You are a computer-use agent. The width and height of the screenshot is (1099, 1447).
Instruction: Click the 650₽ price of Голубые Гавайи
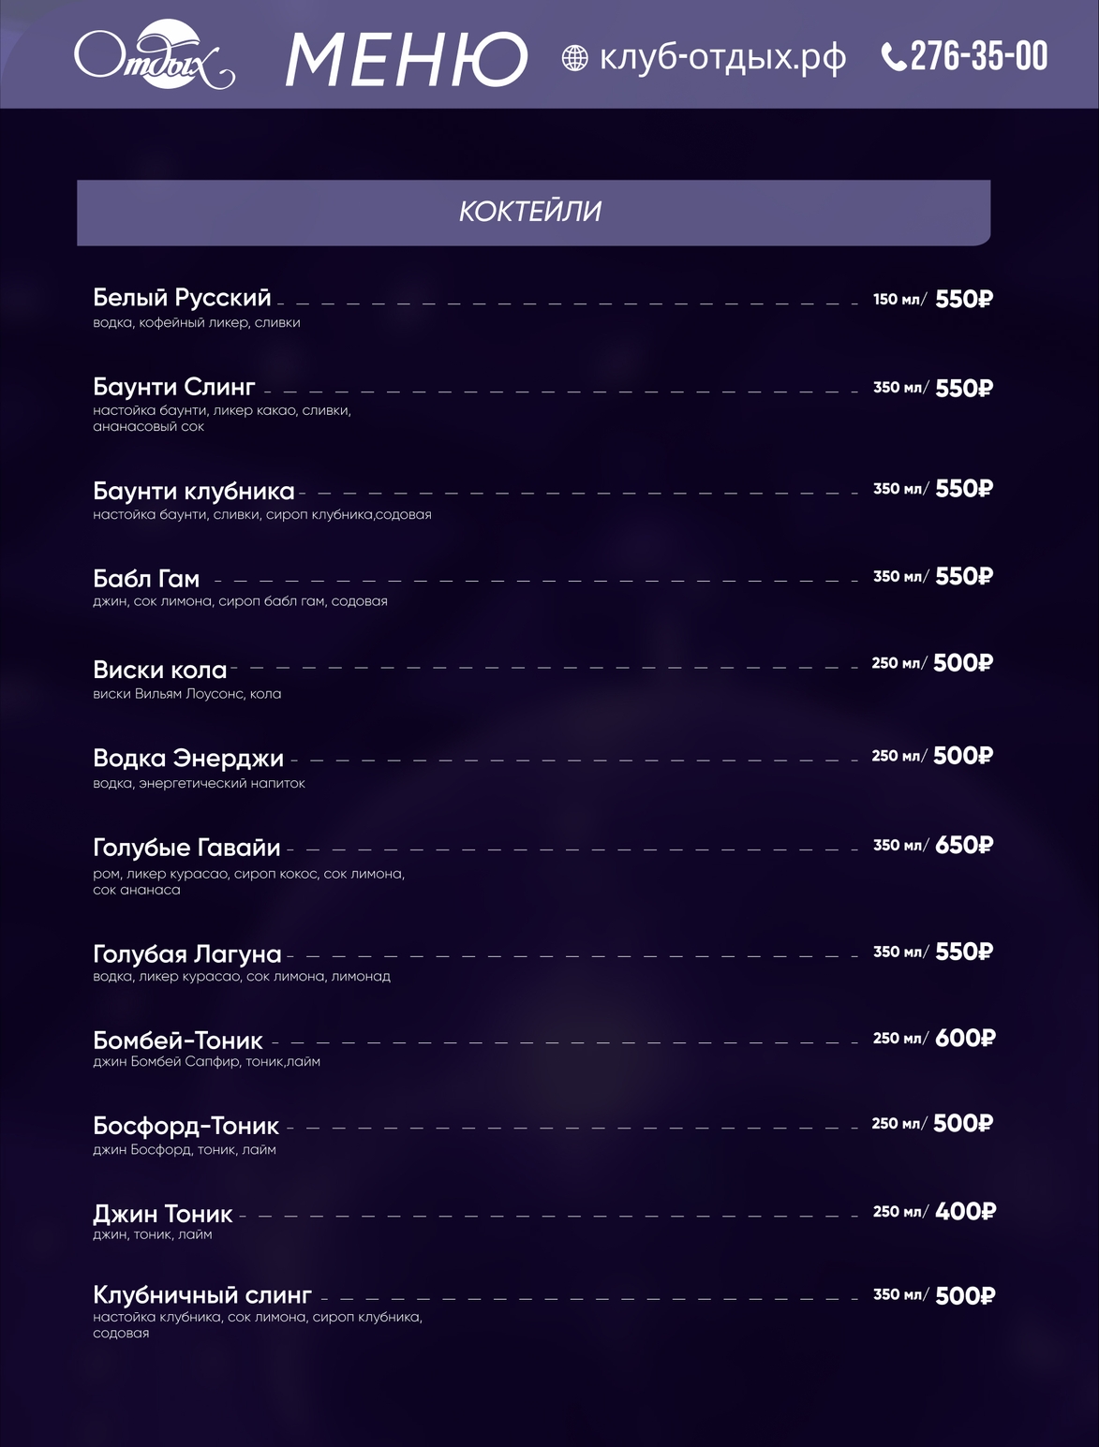tap(963, 845)
